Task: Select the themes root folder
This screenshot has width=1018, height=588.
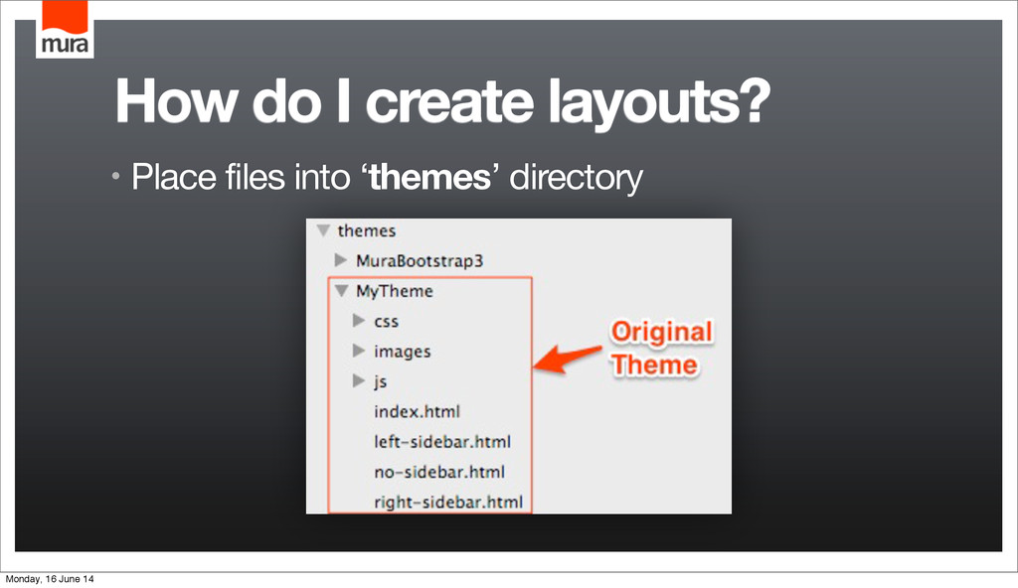Action: [367, 231]
